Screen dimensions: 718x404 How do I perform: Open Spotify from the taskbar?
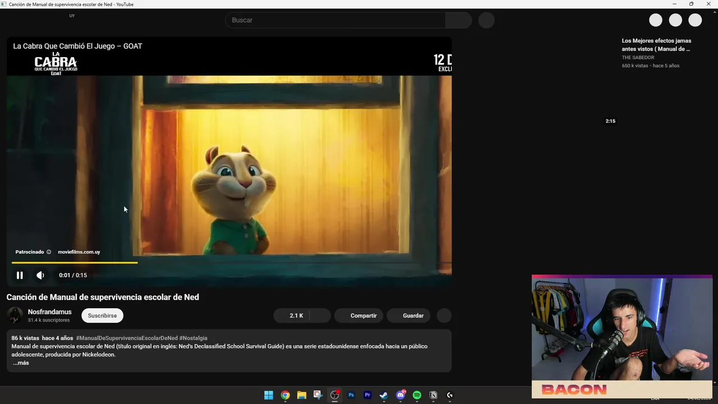tap(417, 395)
